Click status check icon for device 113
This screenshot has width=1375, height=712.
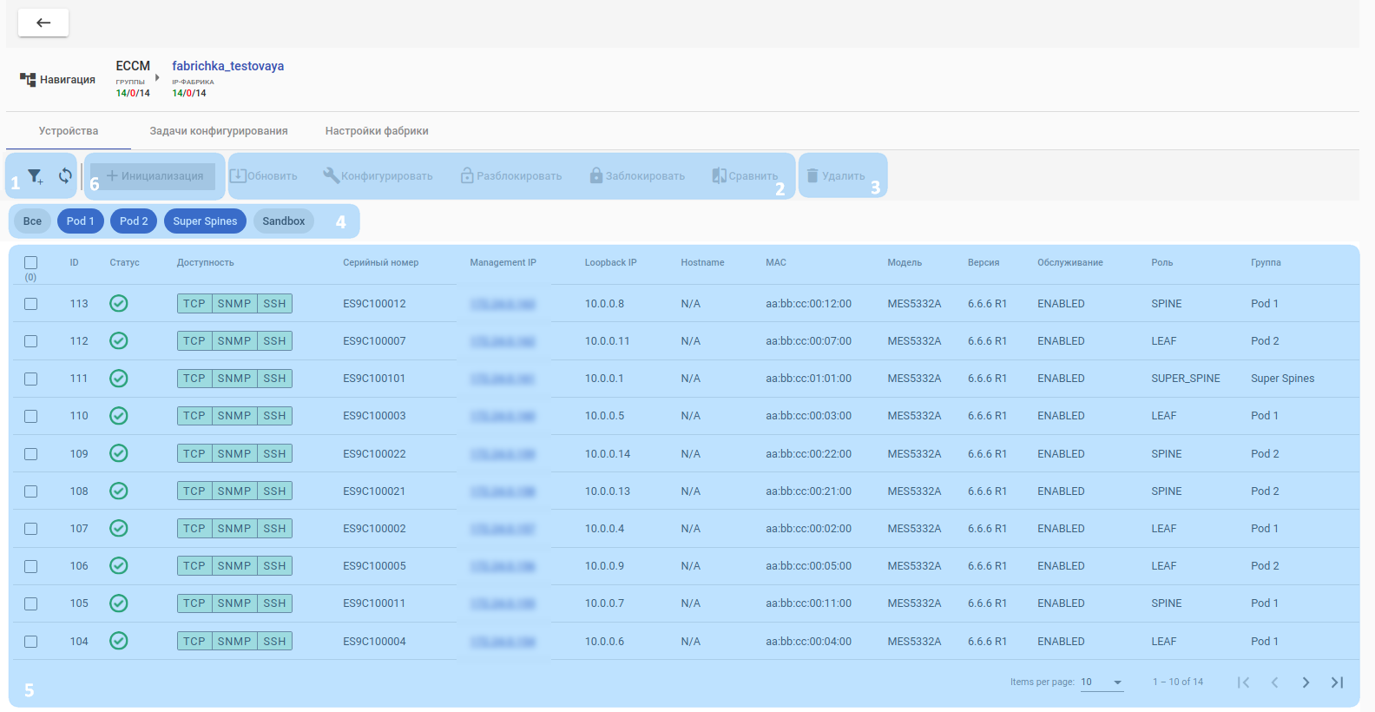[x=119, y=303]
